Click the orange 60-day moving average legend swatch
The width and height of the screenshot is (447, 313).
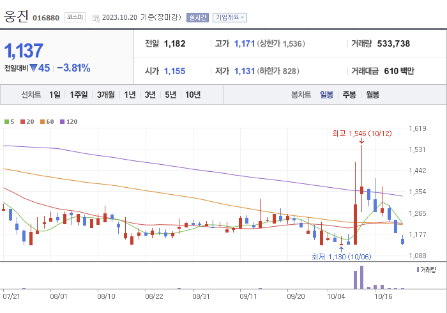pyautogui.click(x=43, y=122)
